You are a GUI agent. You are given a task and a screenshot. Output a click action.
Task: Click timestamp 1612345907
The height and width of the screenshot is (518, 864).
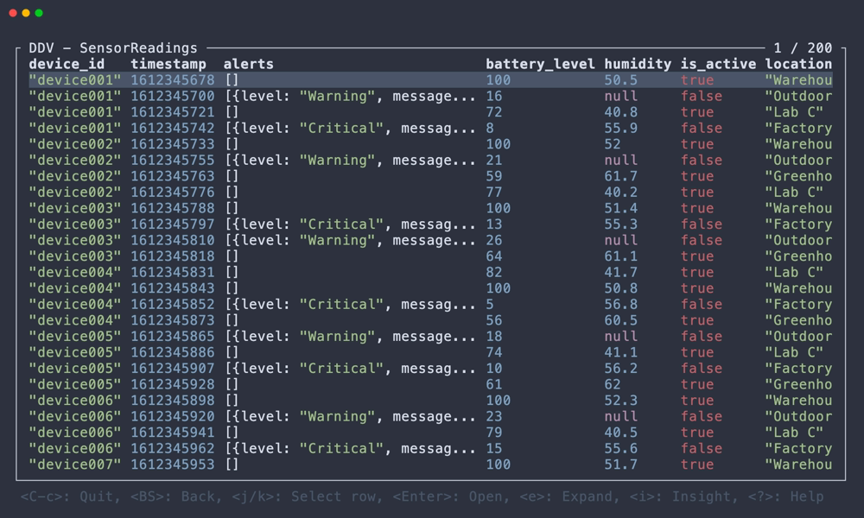173,368
